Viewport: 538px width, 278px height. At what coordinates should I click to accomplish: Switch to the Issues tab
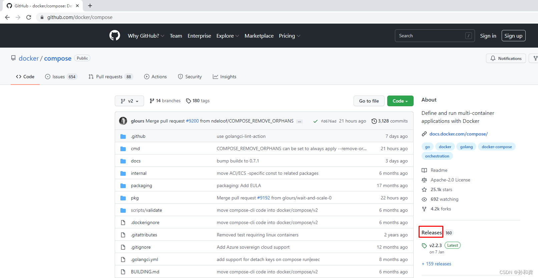click(61, 77)
